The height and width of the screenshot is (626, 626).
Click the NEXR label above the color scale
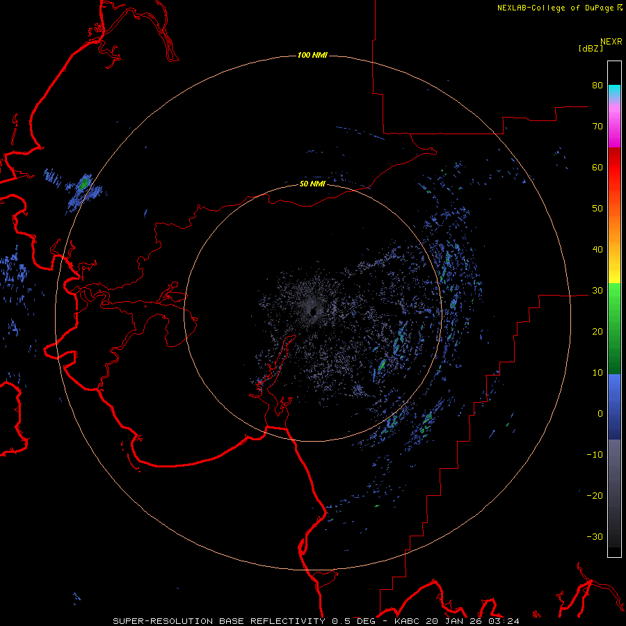pyautogui.click(x=611, y=42)
